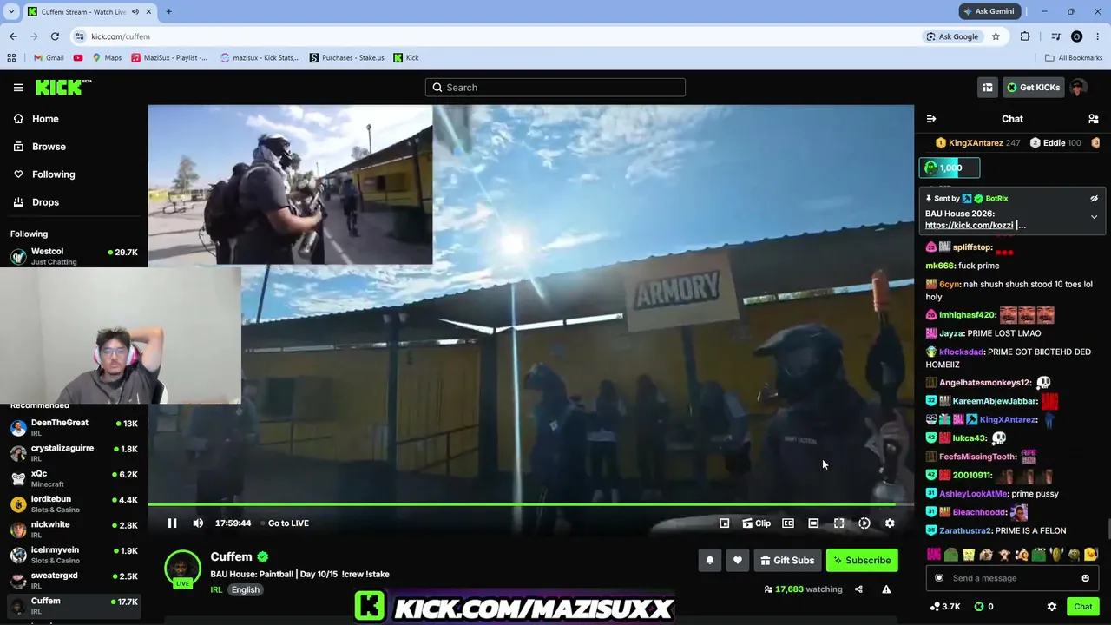Image resolution: width=1111 pixels, height=625 pixels.
Task: Open chat settings gear
Action: (1052, 607)
